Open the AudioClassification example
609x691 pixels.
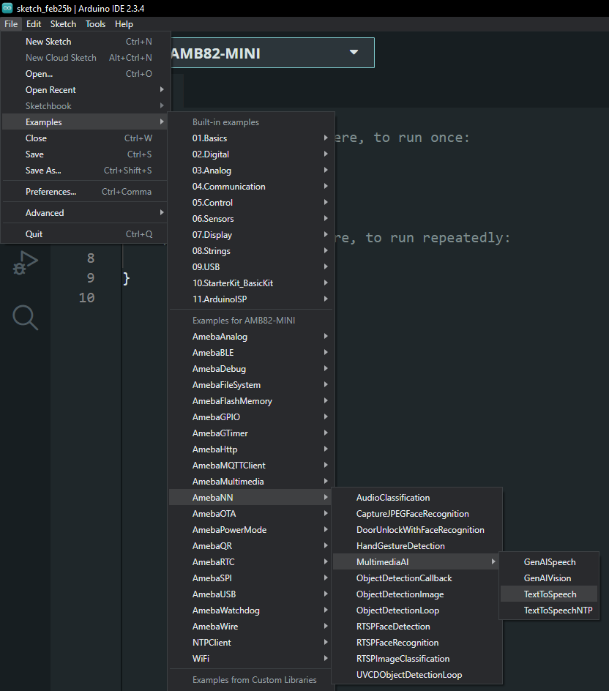point(417,498)
